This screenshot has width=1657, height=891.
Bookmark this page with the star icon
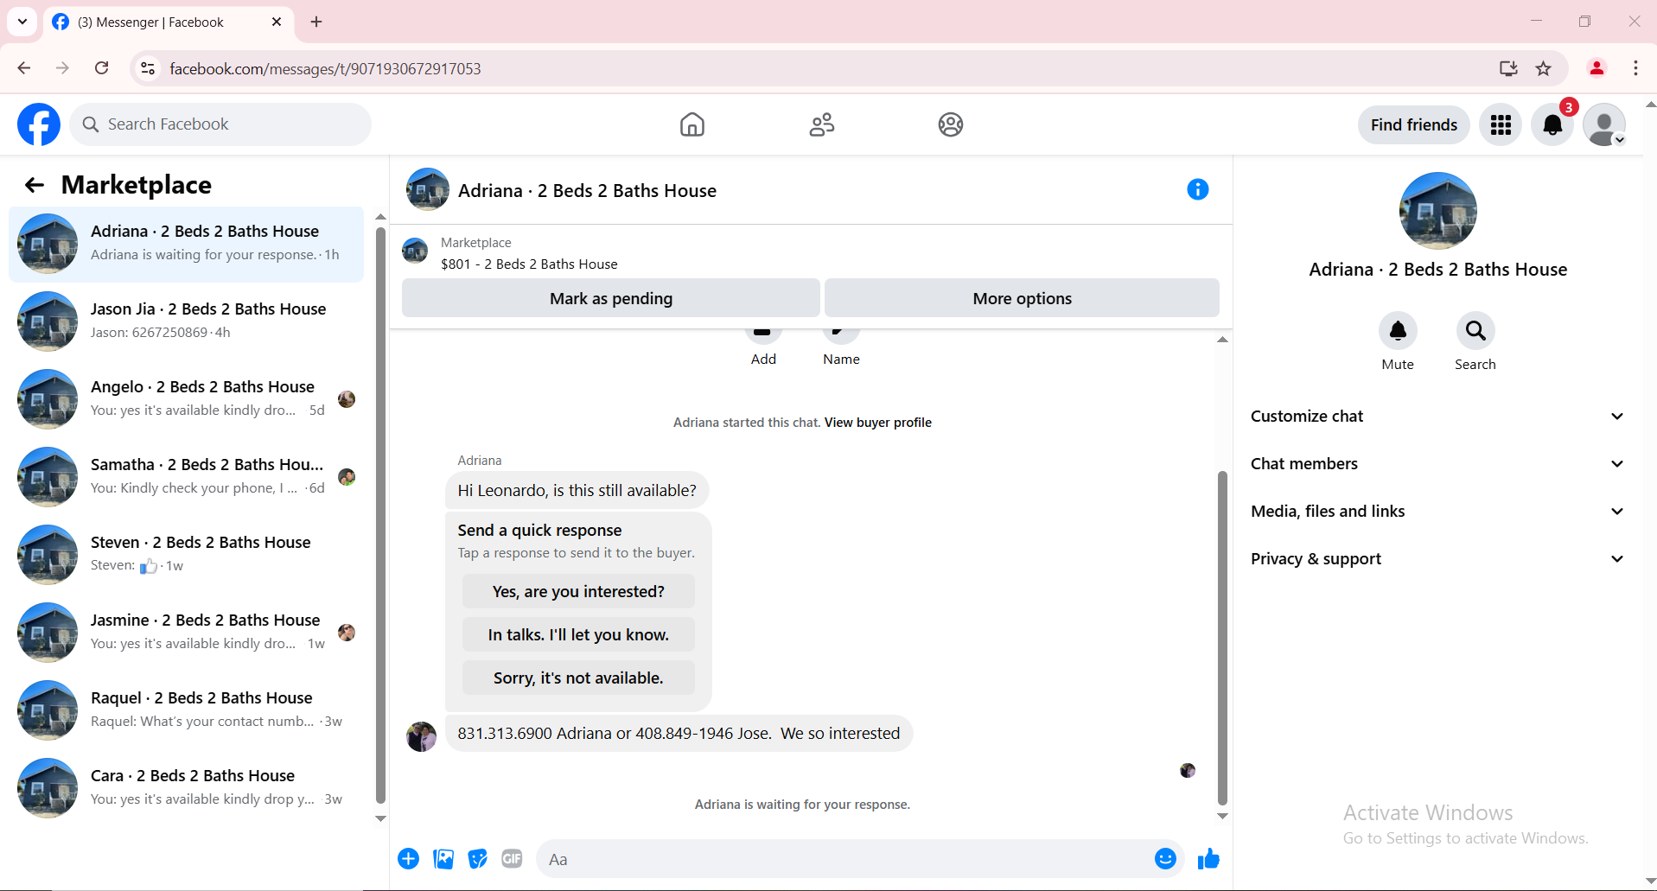[1543, 68]
